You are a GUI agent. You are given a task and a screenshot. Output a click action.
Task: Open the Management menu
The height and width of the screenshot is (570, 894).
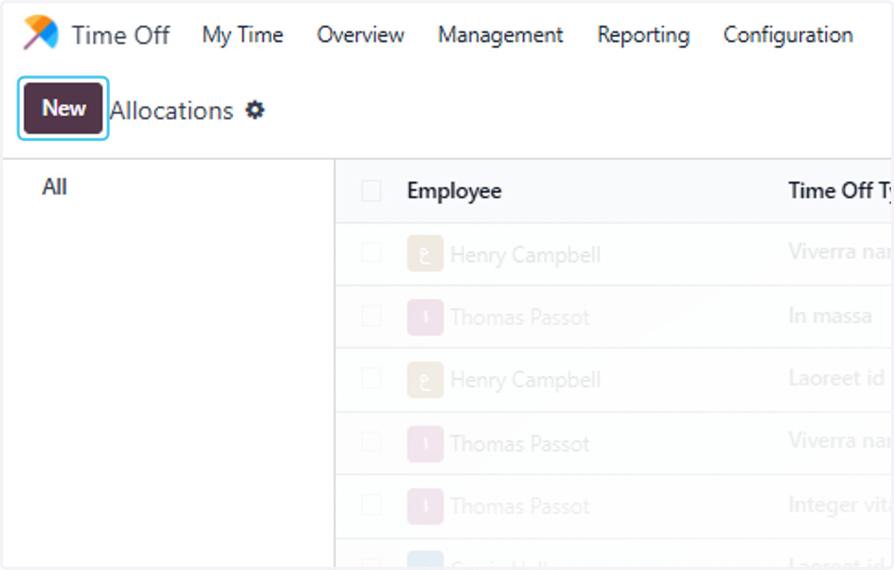tap(501, 35)
